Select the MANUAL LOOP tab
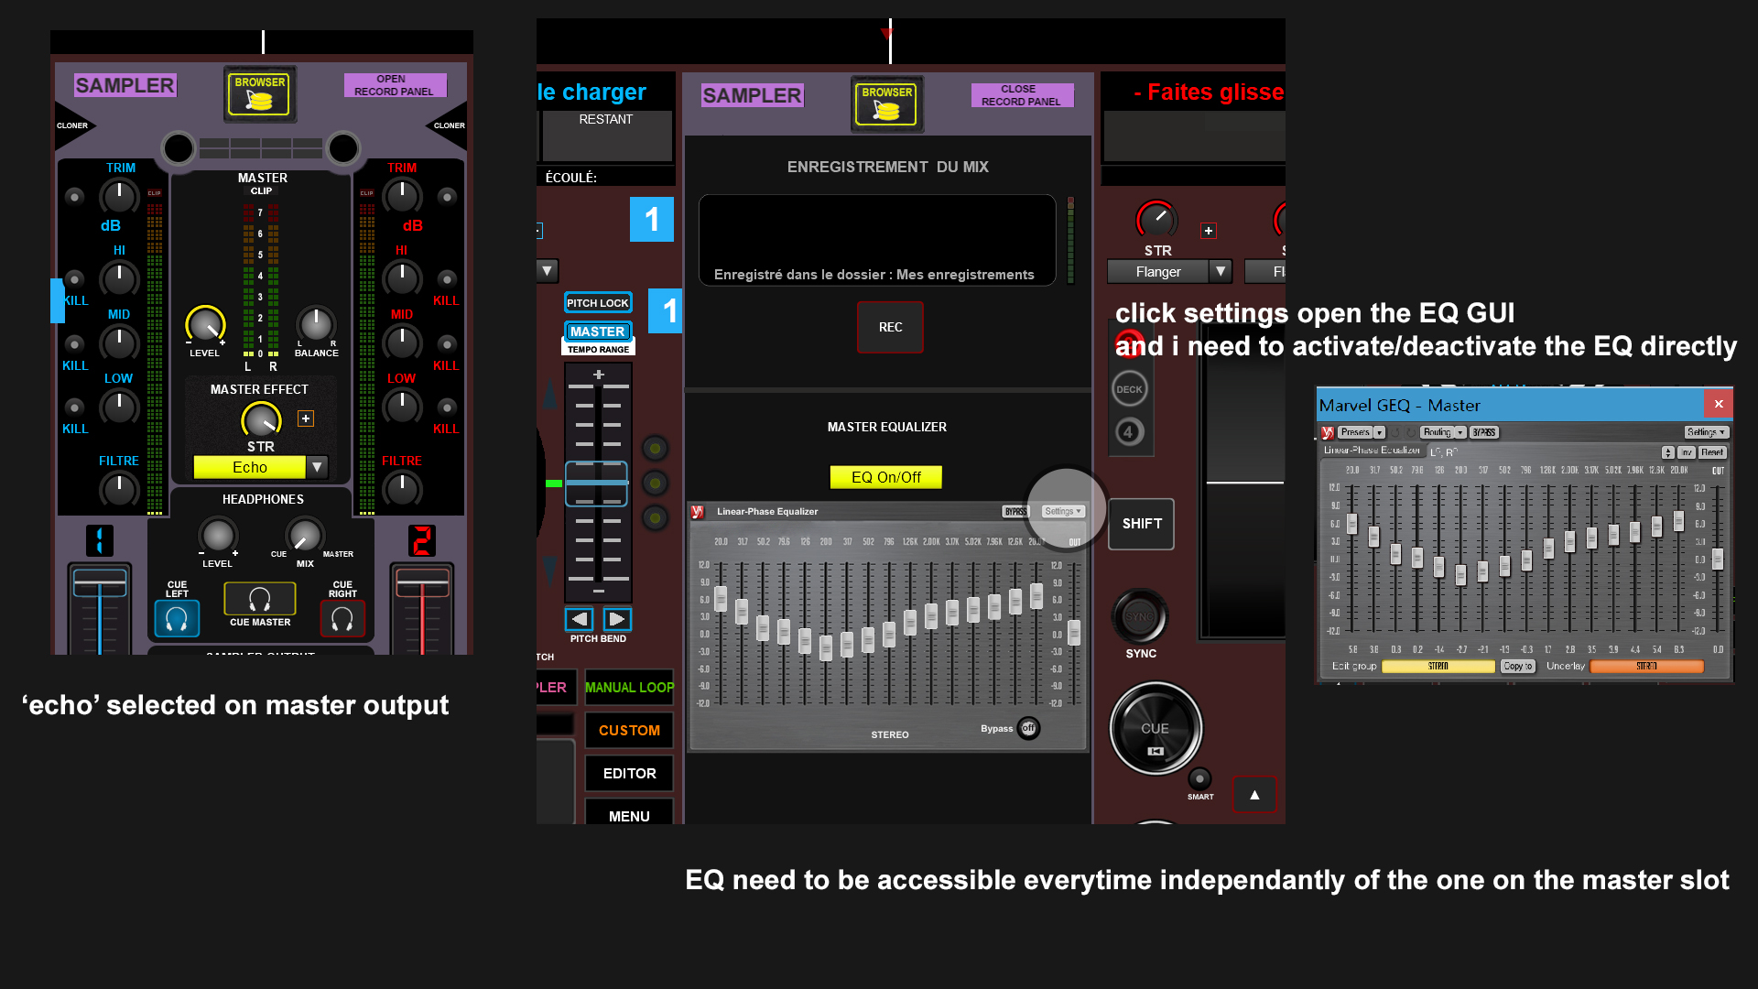 629,688
